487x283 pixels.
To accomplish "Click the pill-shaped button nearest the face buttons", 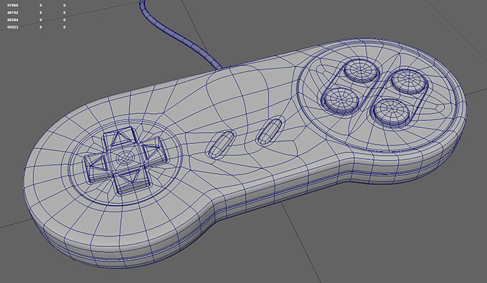I will (269, 129).
